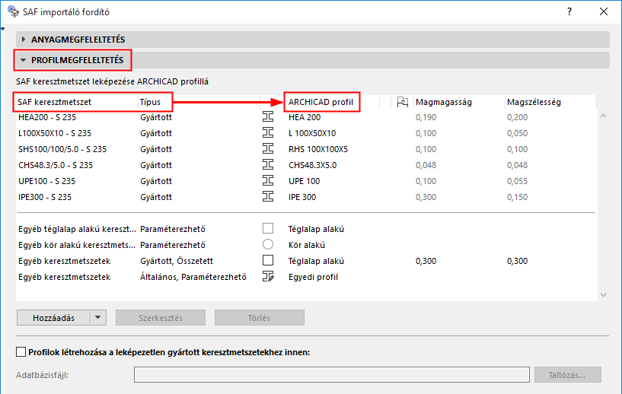
Task: Sort by SAF keresztmetszet column header
Action: click(x=54, y=102)
